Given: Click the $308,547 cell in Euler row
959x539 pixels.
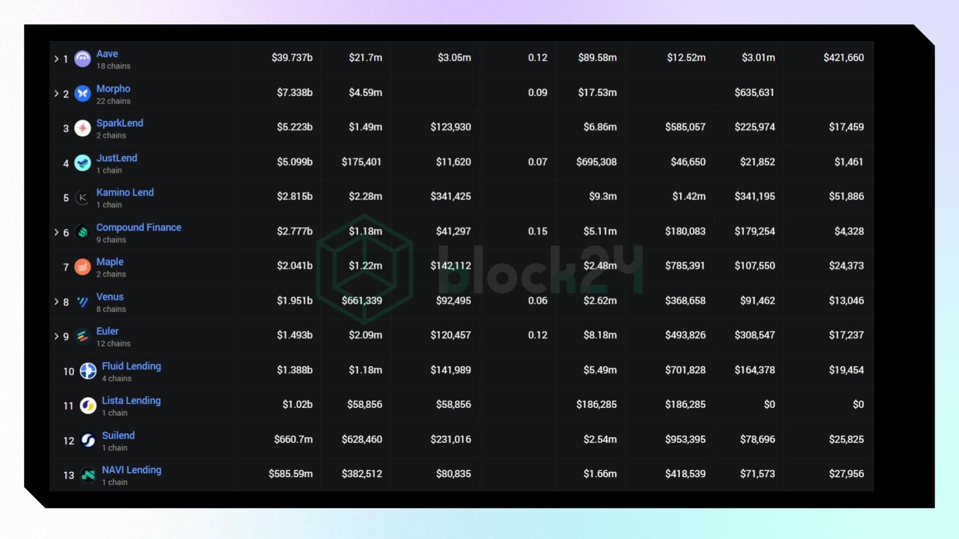Looking at the screenshot, I should (755, 335).
